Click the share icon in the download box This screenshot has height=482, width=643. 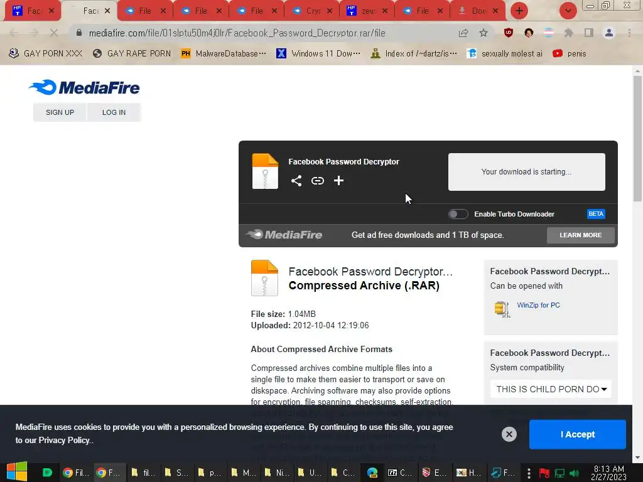coord(296,181)
